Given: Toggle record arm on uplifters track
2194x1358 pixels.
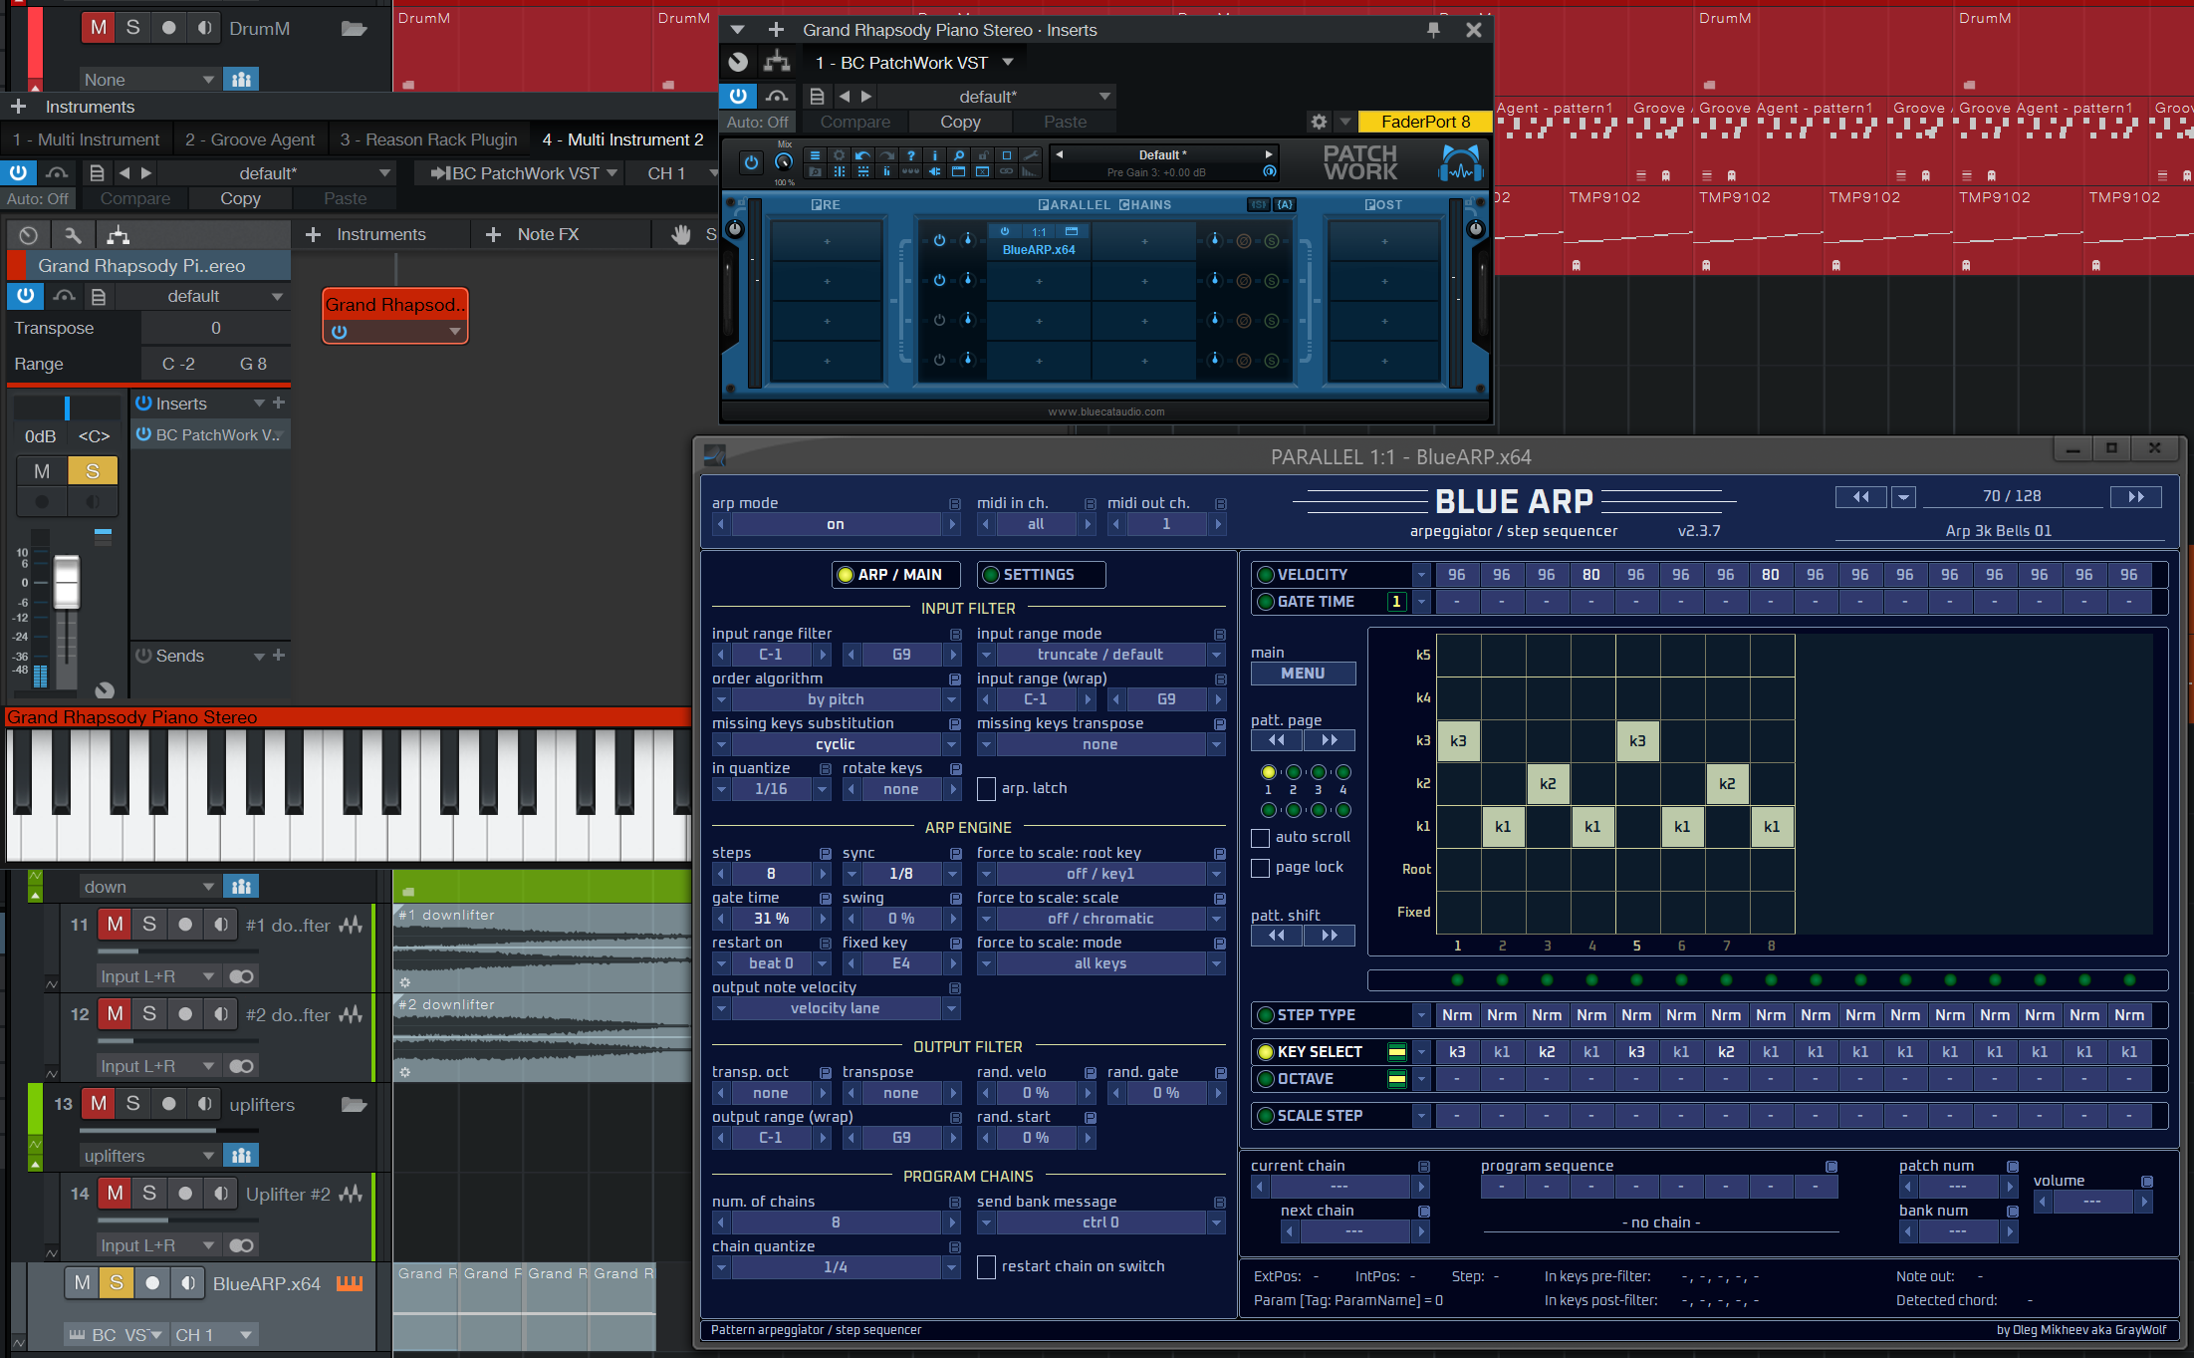Looking at the screenshot, I should [168, 1104].
